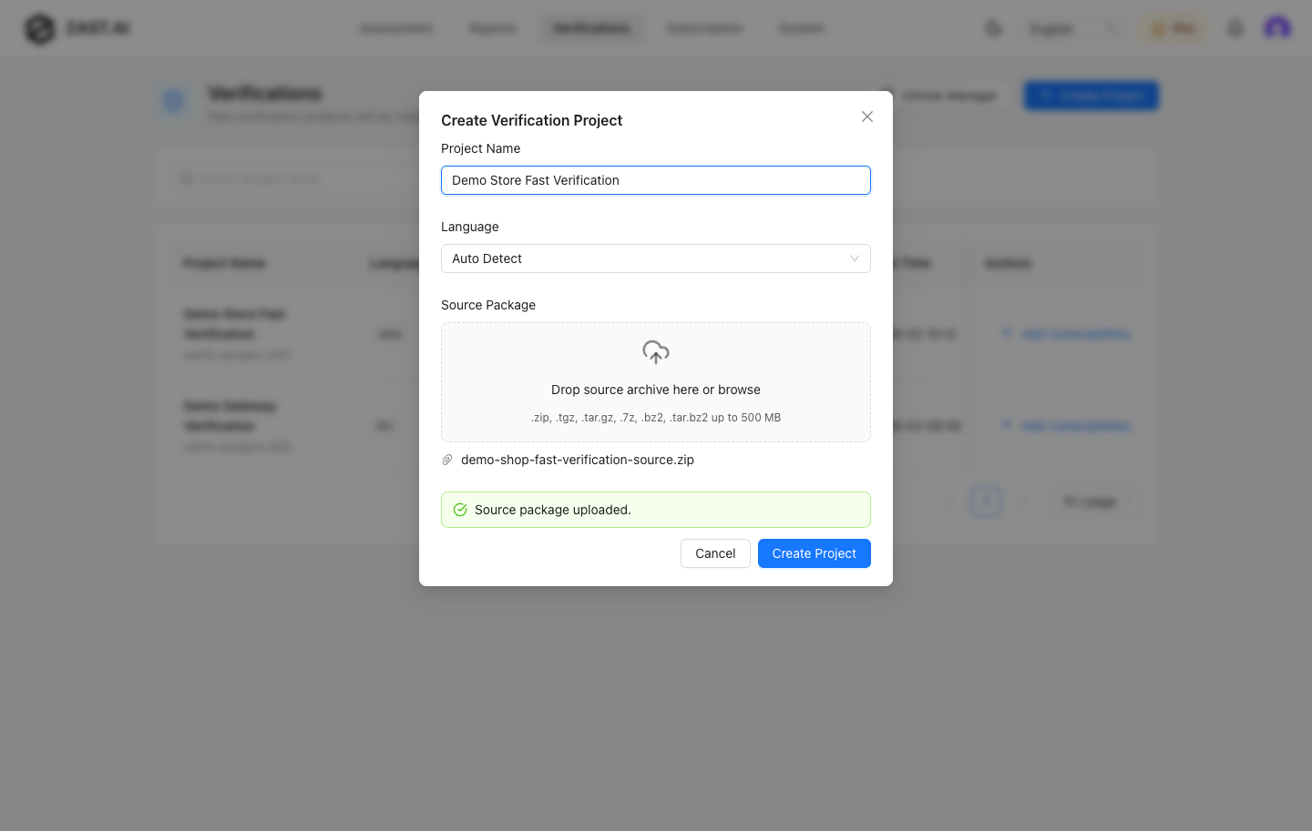
Task: Open the Subscription tab in the top navigation
Action: click(x=704, y=28)
